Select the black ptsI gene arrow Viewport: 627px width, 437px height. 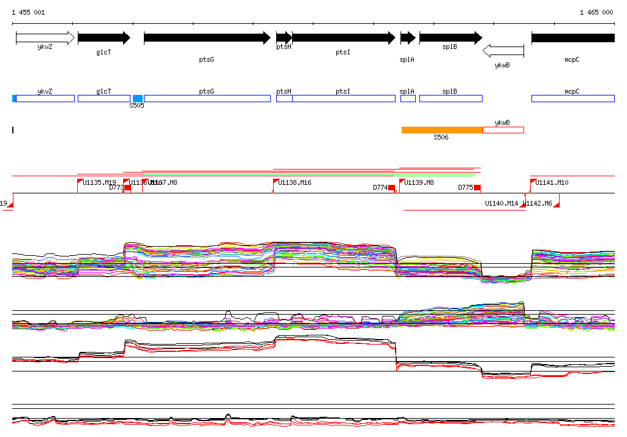[x=344, y=38]
